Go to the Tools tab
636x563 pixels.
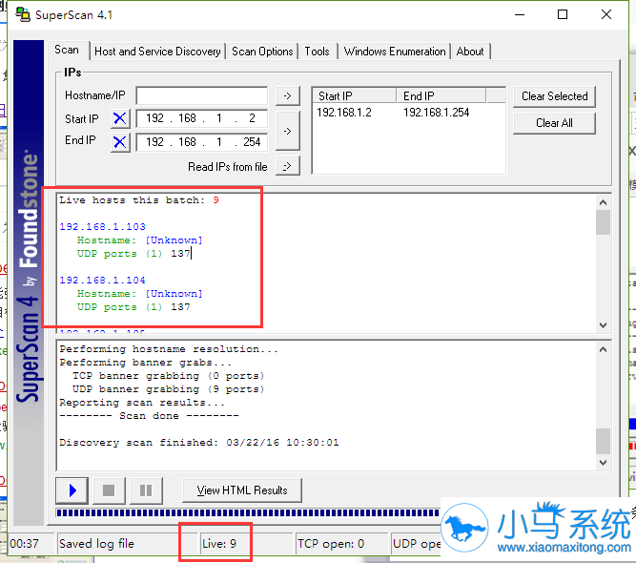[318, 52]
